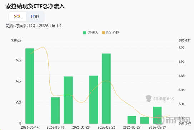Click the $92 price axis label
The height and width of the screenshot is (130, 194).
181,48
